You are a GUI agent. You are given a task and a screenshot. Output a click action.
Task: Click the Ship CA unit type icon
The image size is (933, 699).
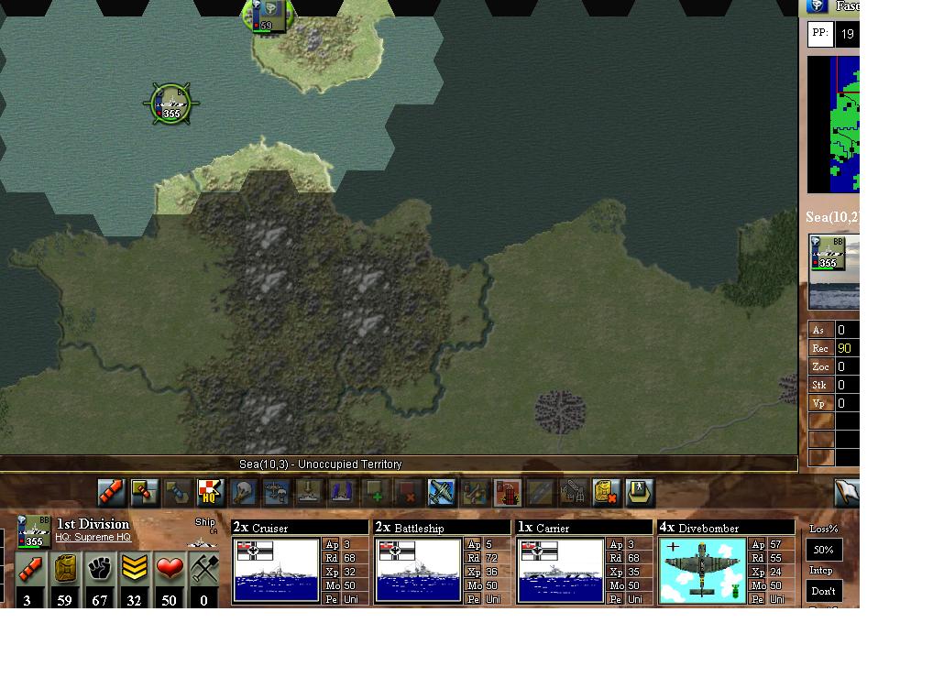[x=204, y=533]
